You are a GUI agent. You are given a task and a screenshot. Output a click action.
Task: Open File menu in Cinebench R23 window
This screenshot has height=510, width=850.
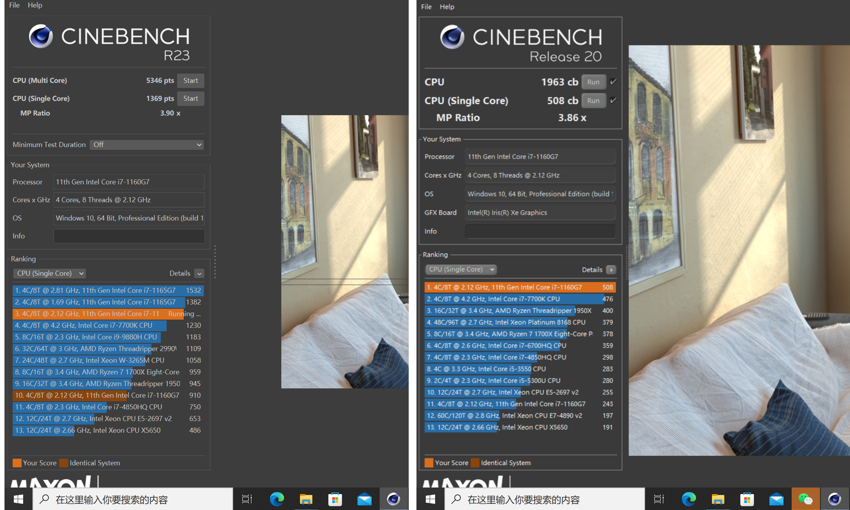(x=14, y=5)
